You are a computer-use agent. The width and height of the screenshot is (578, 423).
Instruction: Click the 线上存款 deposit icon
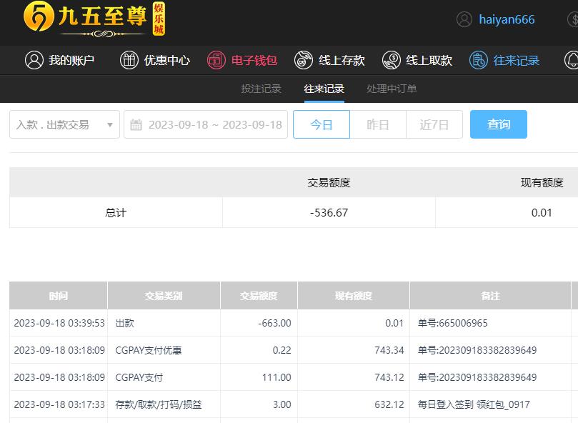point(304,60)
